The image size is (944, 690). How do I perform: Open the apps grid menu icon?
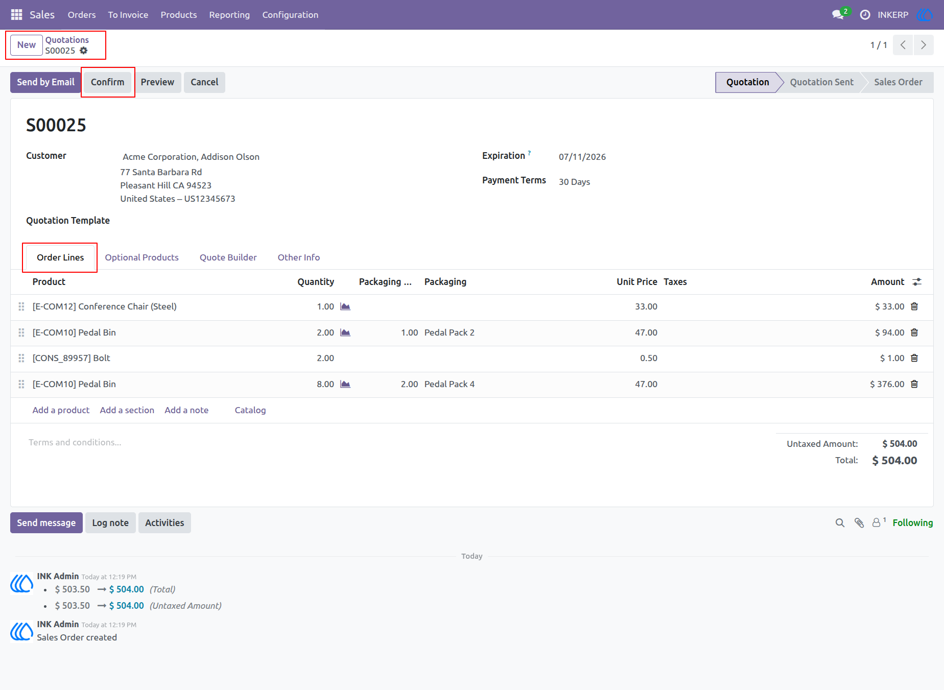(x=16, y=15)
